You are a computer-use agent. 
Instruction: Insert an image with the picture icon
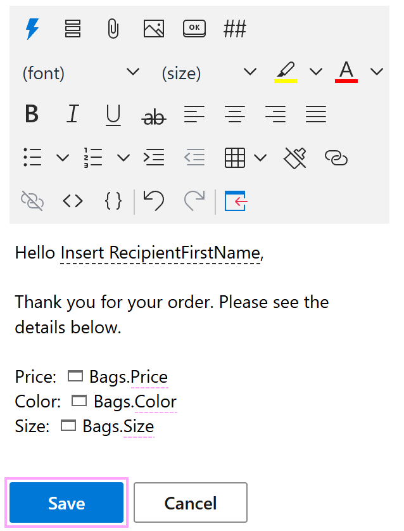[153, 28]
